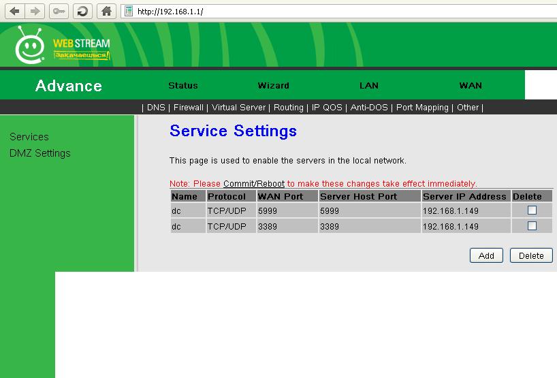Viewport: 557px width, 378px height.
Task: Follow the Commit/Reboot link
Action: coord(253,184)
